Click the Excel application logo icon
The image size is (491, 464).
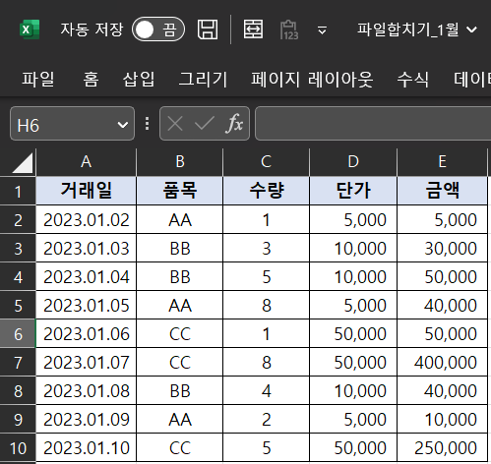pyautogui.click(x=30, y=29)
